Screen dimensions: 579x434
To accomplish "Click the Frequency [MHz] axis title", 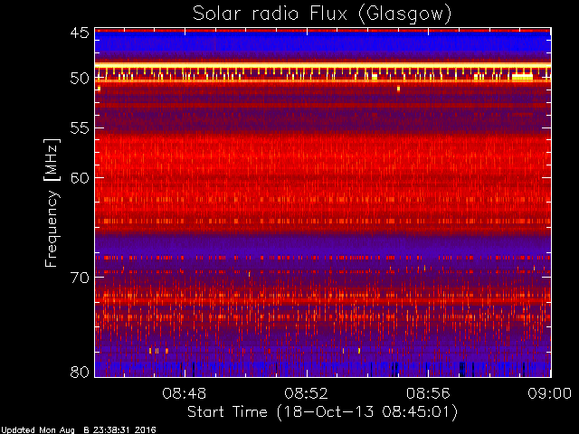I will 52,203.
